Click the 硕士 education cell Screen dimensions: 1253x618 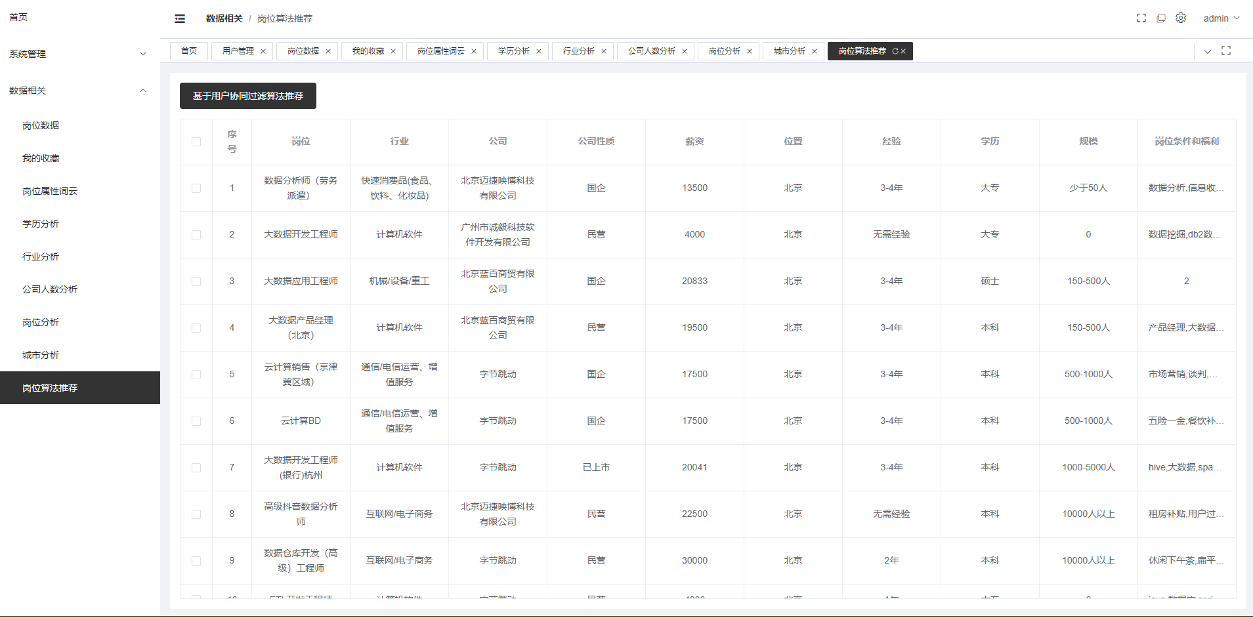click(990, 281)
